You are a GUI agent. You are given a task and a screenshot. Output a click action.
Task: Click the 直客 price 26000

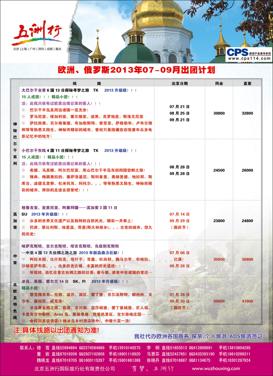pos(247,170)
